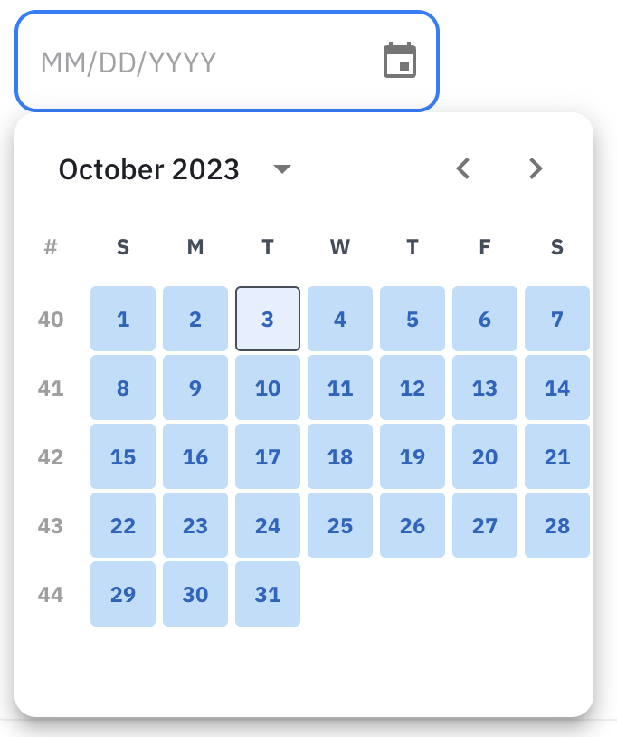Screen dimensions: 617x737
Task: Open the calendar picker icon
Action: click(x=401, y=60)
